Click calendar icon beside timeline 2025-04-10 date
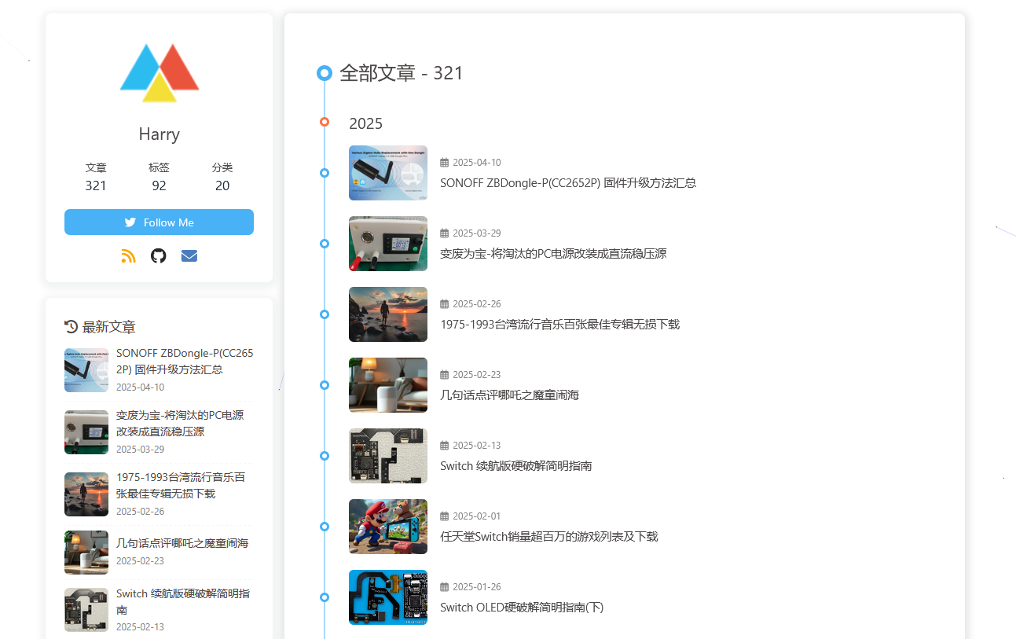Image resolution: width=1016 pixels, height=639 pixels. tap(445, 163)
